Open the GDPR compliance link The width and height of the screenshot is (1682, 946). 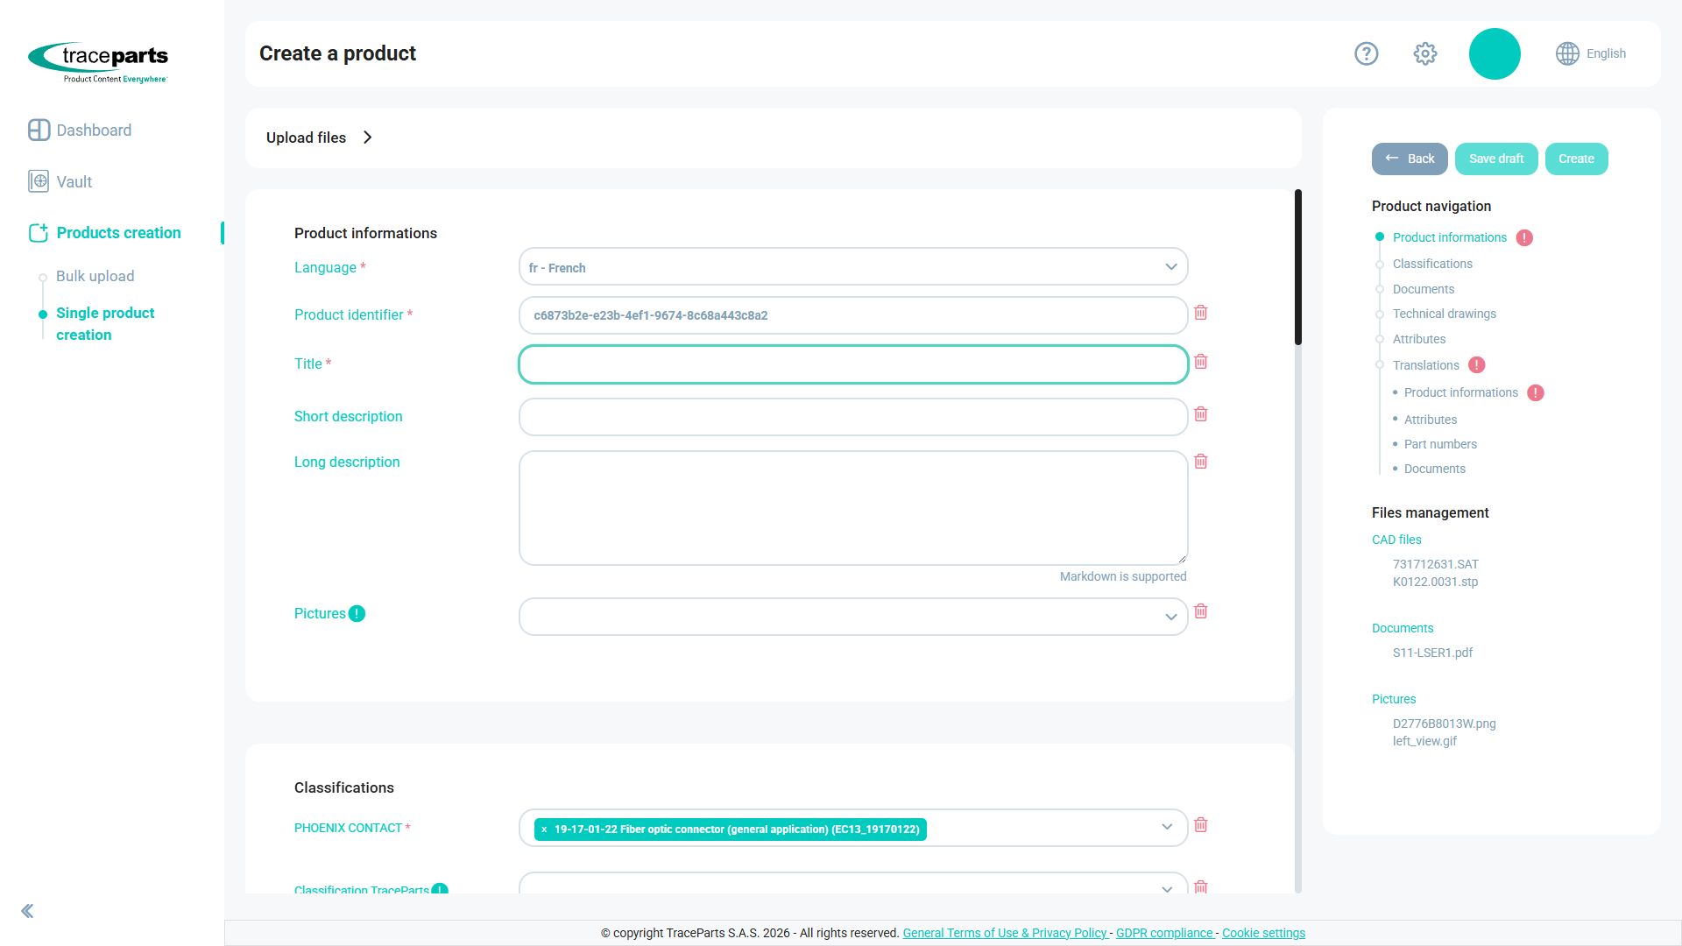click(1164, 934)
